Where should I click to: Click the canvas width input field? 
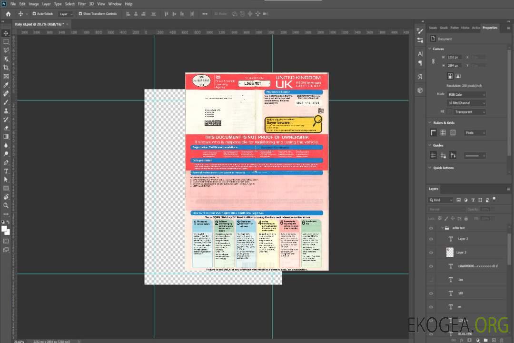click(x=454, y=57)
